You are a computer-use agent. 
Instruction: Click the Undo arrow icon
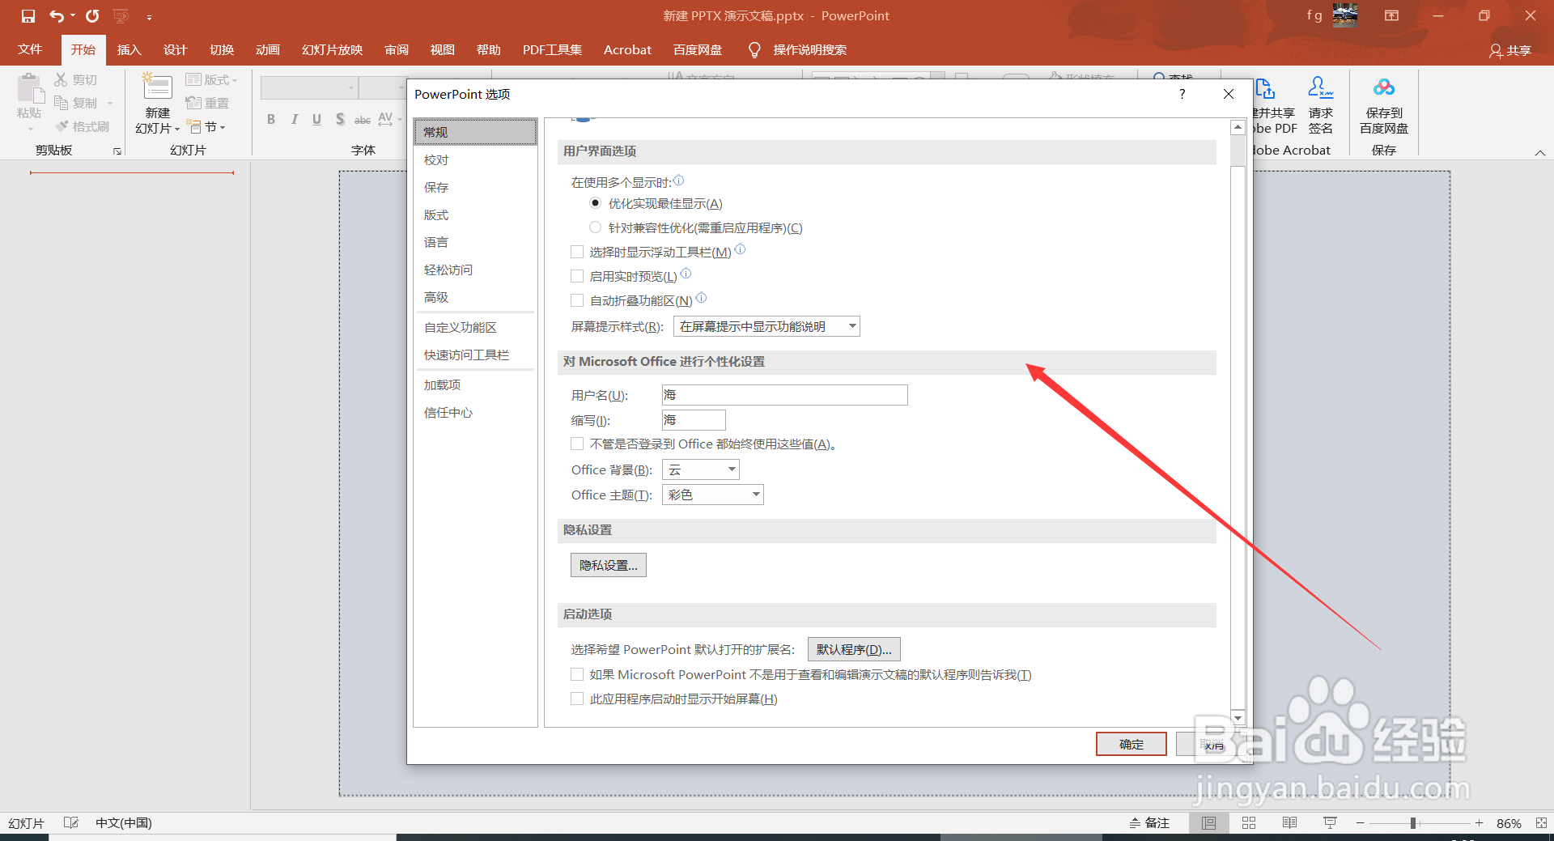pyautogui.click(x=57, y=15)
